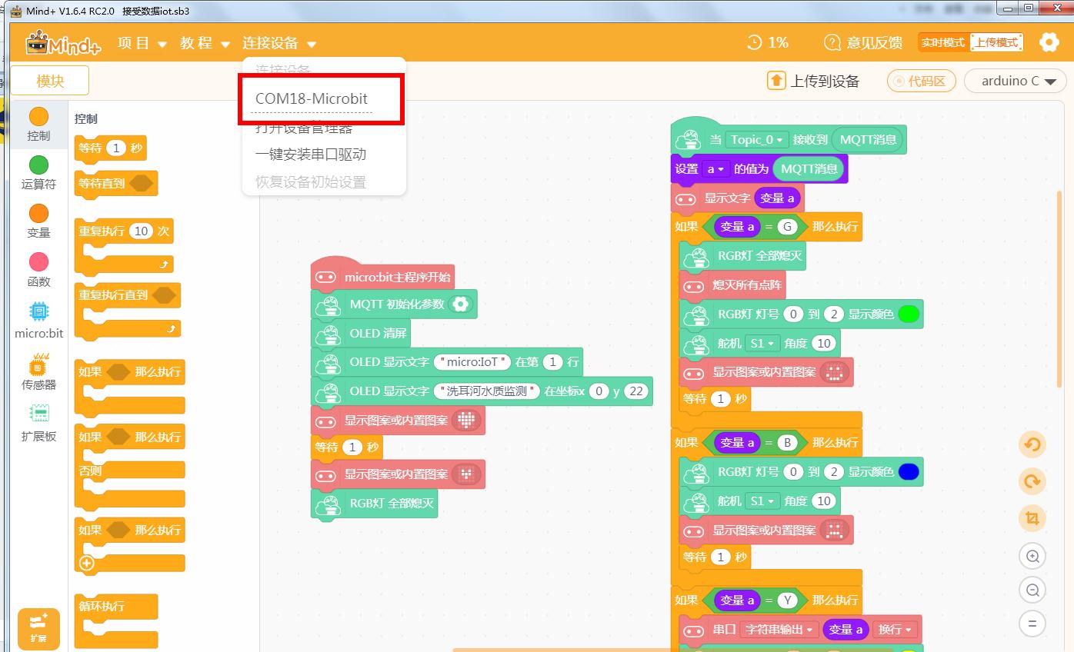Select COM18-Microbit from the device menu
This screenshot has width=1074, height=652.
tap(312, 98)
